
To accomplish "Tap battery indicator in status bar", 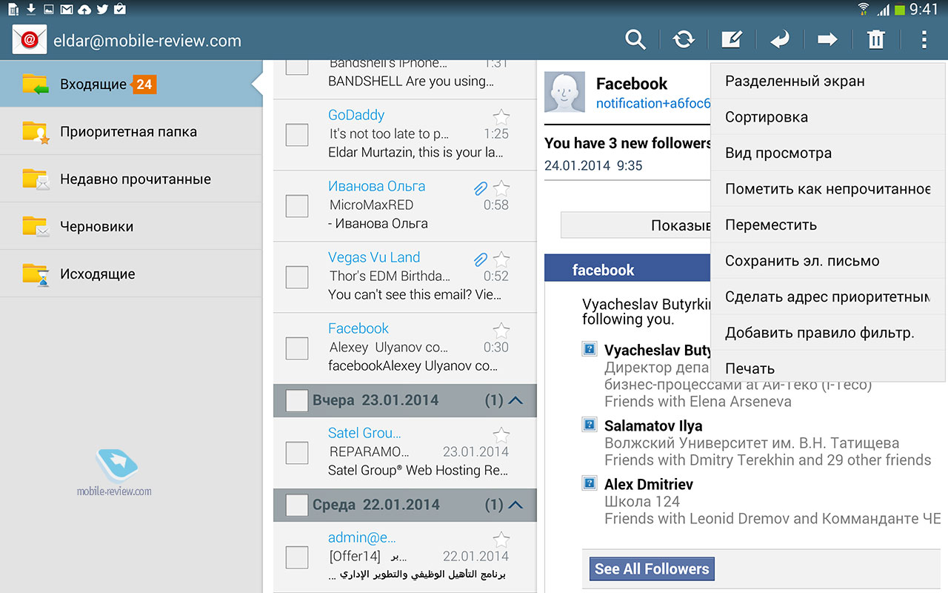I will [900, 10].
